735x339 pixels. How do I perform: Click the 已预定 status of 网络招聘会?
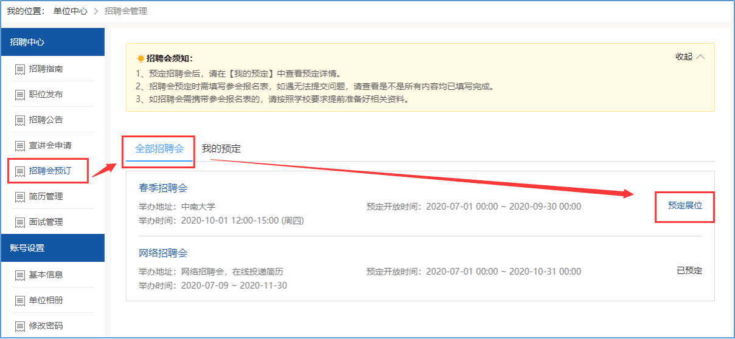pyautogui.click(x=689, y=271)
